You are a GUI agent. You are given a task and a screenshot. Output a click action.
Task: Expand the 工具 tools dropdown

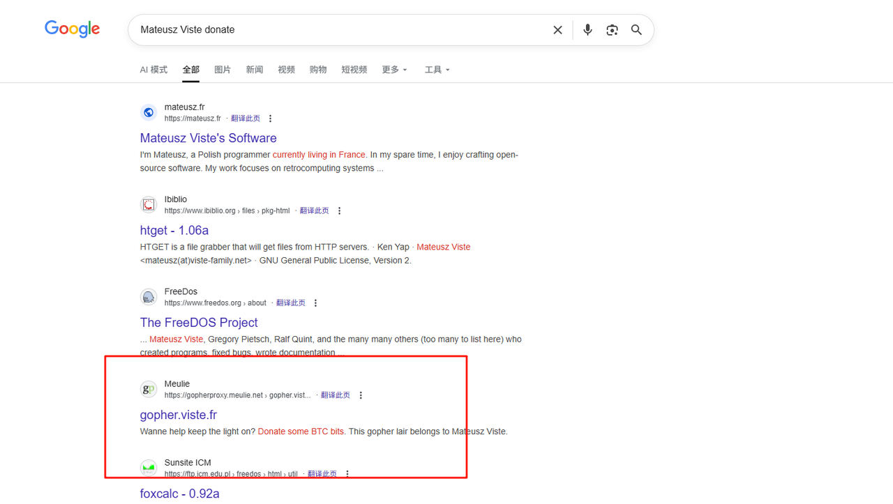pyautogui.click(x=437, y=70)
